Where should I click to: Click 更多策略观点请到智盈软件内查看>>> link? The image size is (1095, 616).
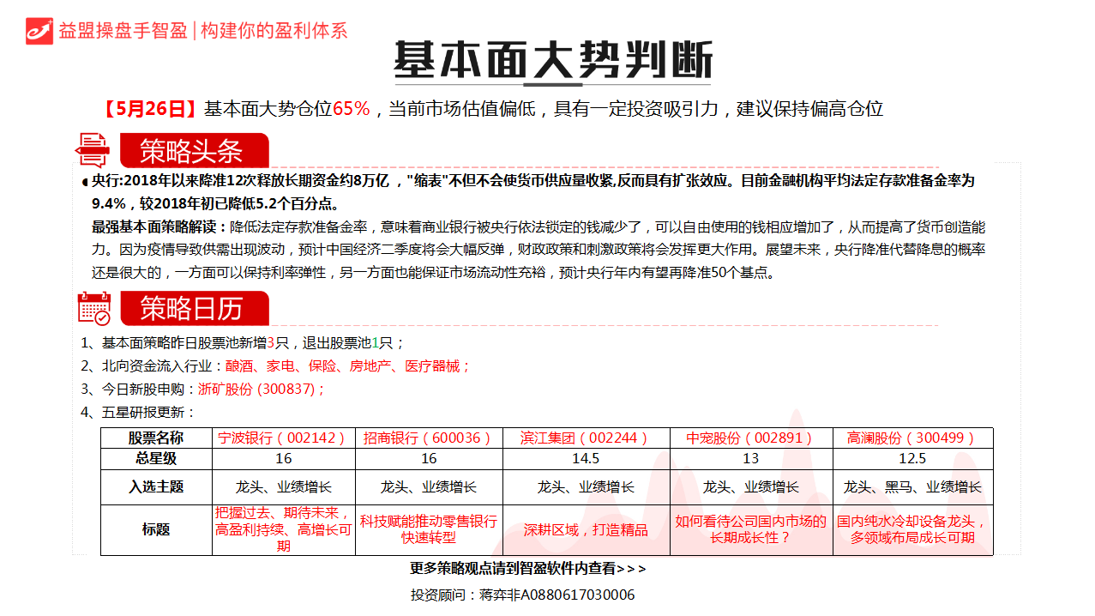pos(528,568)
